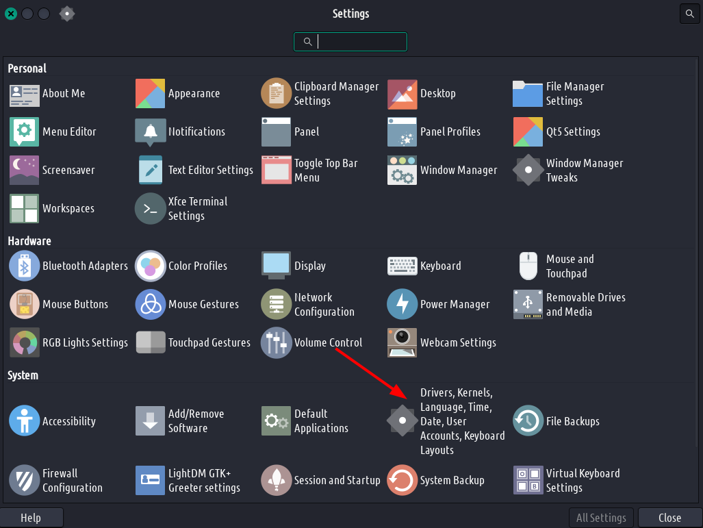703x528 pixels.
Task: Open the Network Configuration icon
Action: click(x=276, y=305)
